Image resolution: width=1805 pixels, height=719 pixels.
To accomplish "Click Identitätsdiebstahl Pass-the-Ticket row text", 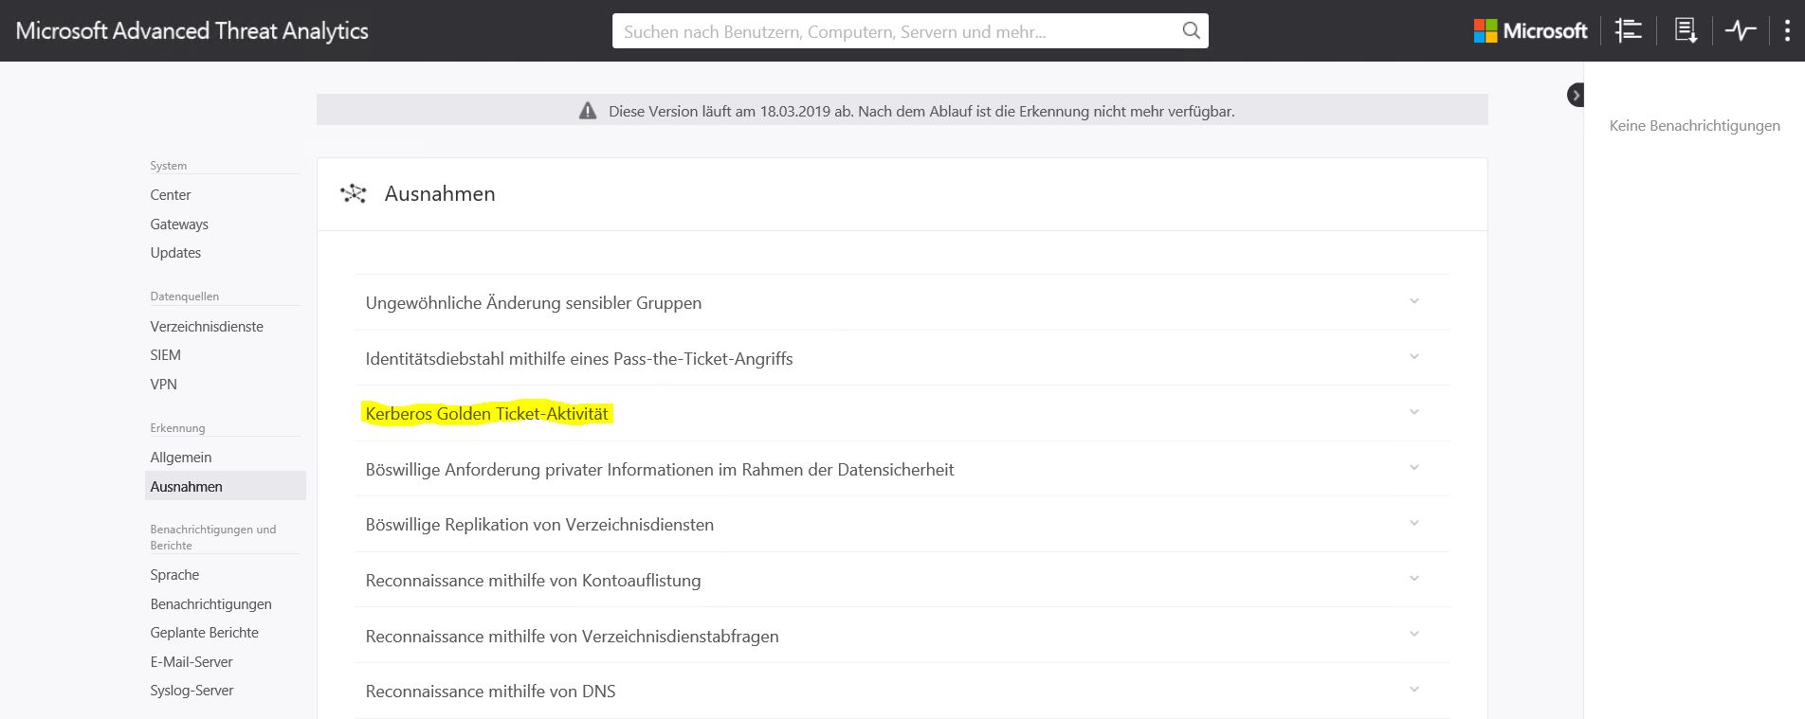I will (x=579, y=359).
